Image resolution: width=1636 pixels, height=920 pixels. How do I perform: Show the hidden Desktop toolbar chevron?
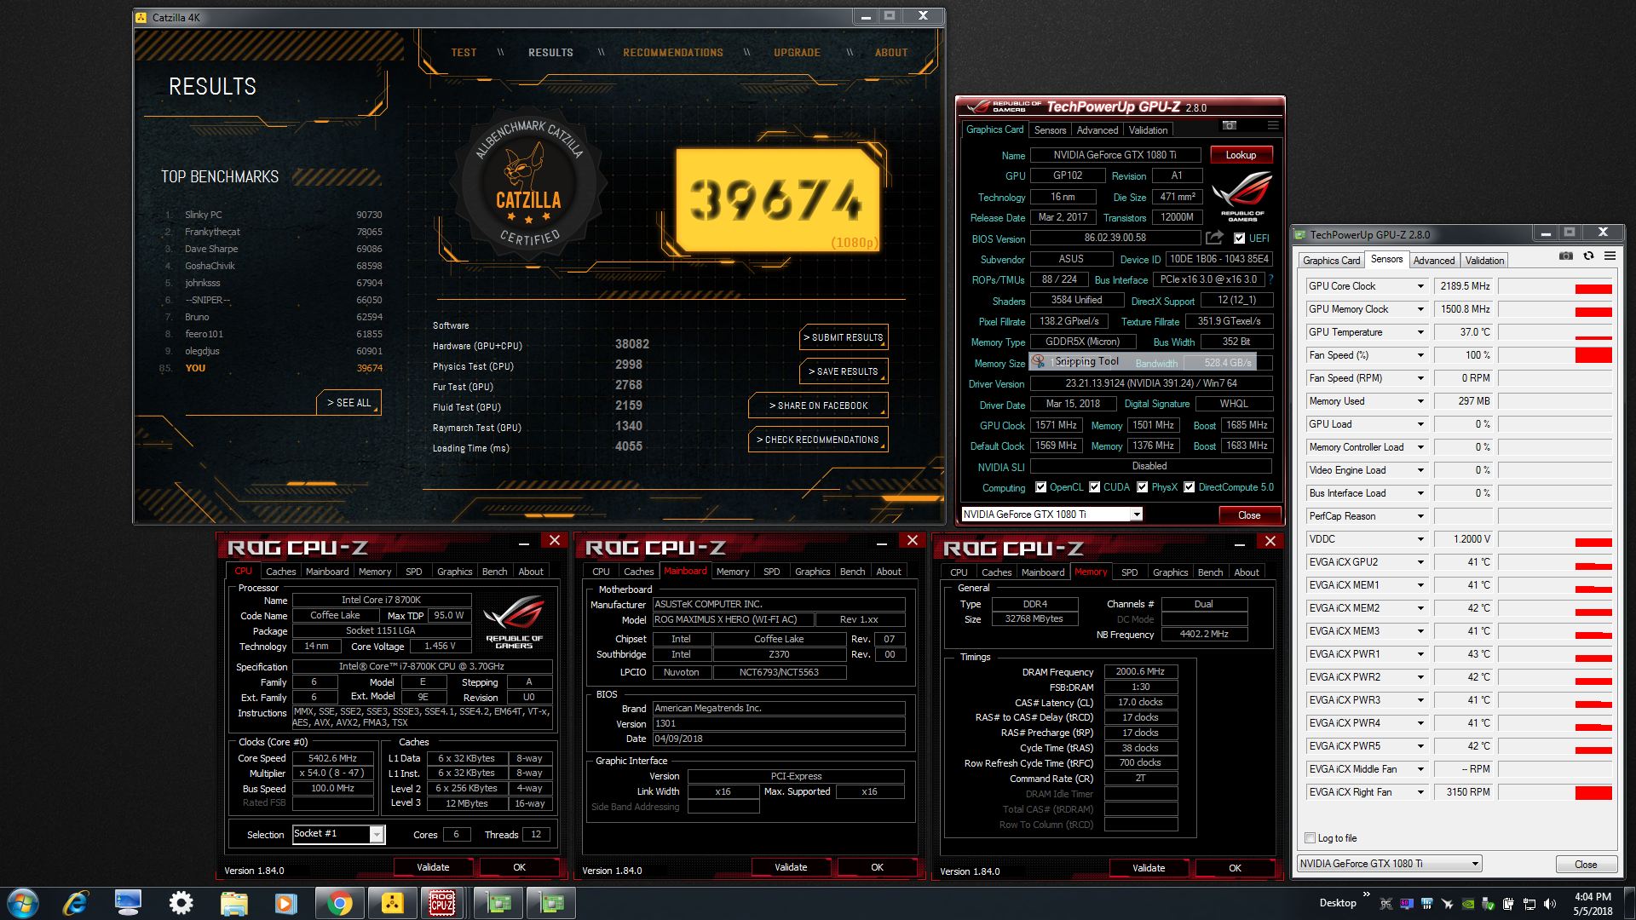click(1366, 894)
